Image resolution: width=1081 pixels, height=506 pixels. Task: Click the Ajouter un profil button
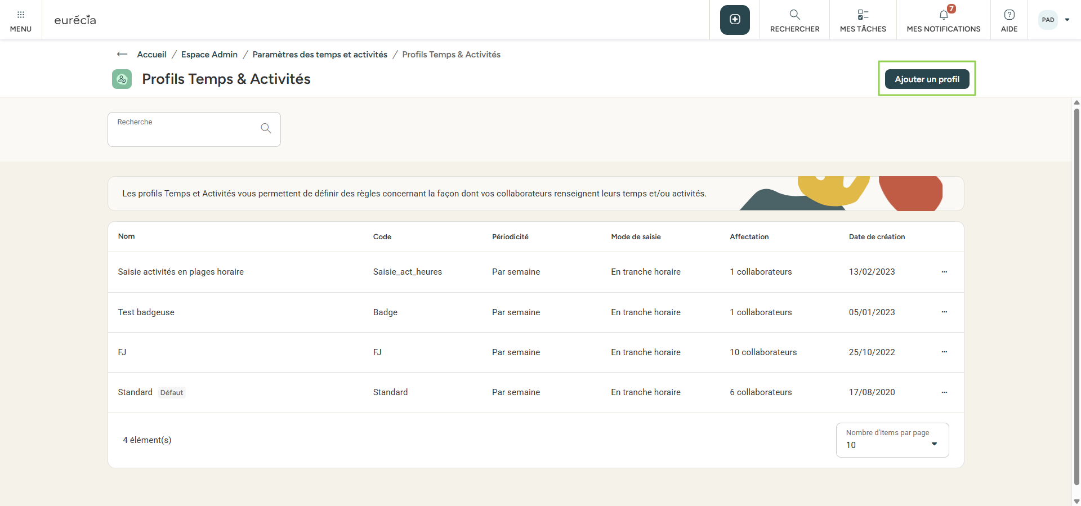point(927,79)
